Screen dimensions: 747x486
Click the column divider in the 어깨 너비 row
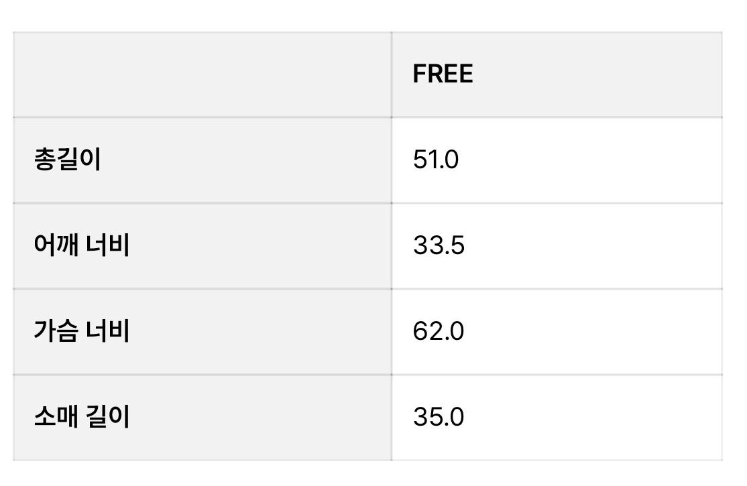(392, 246)
